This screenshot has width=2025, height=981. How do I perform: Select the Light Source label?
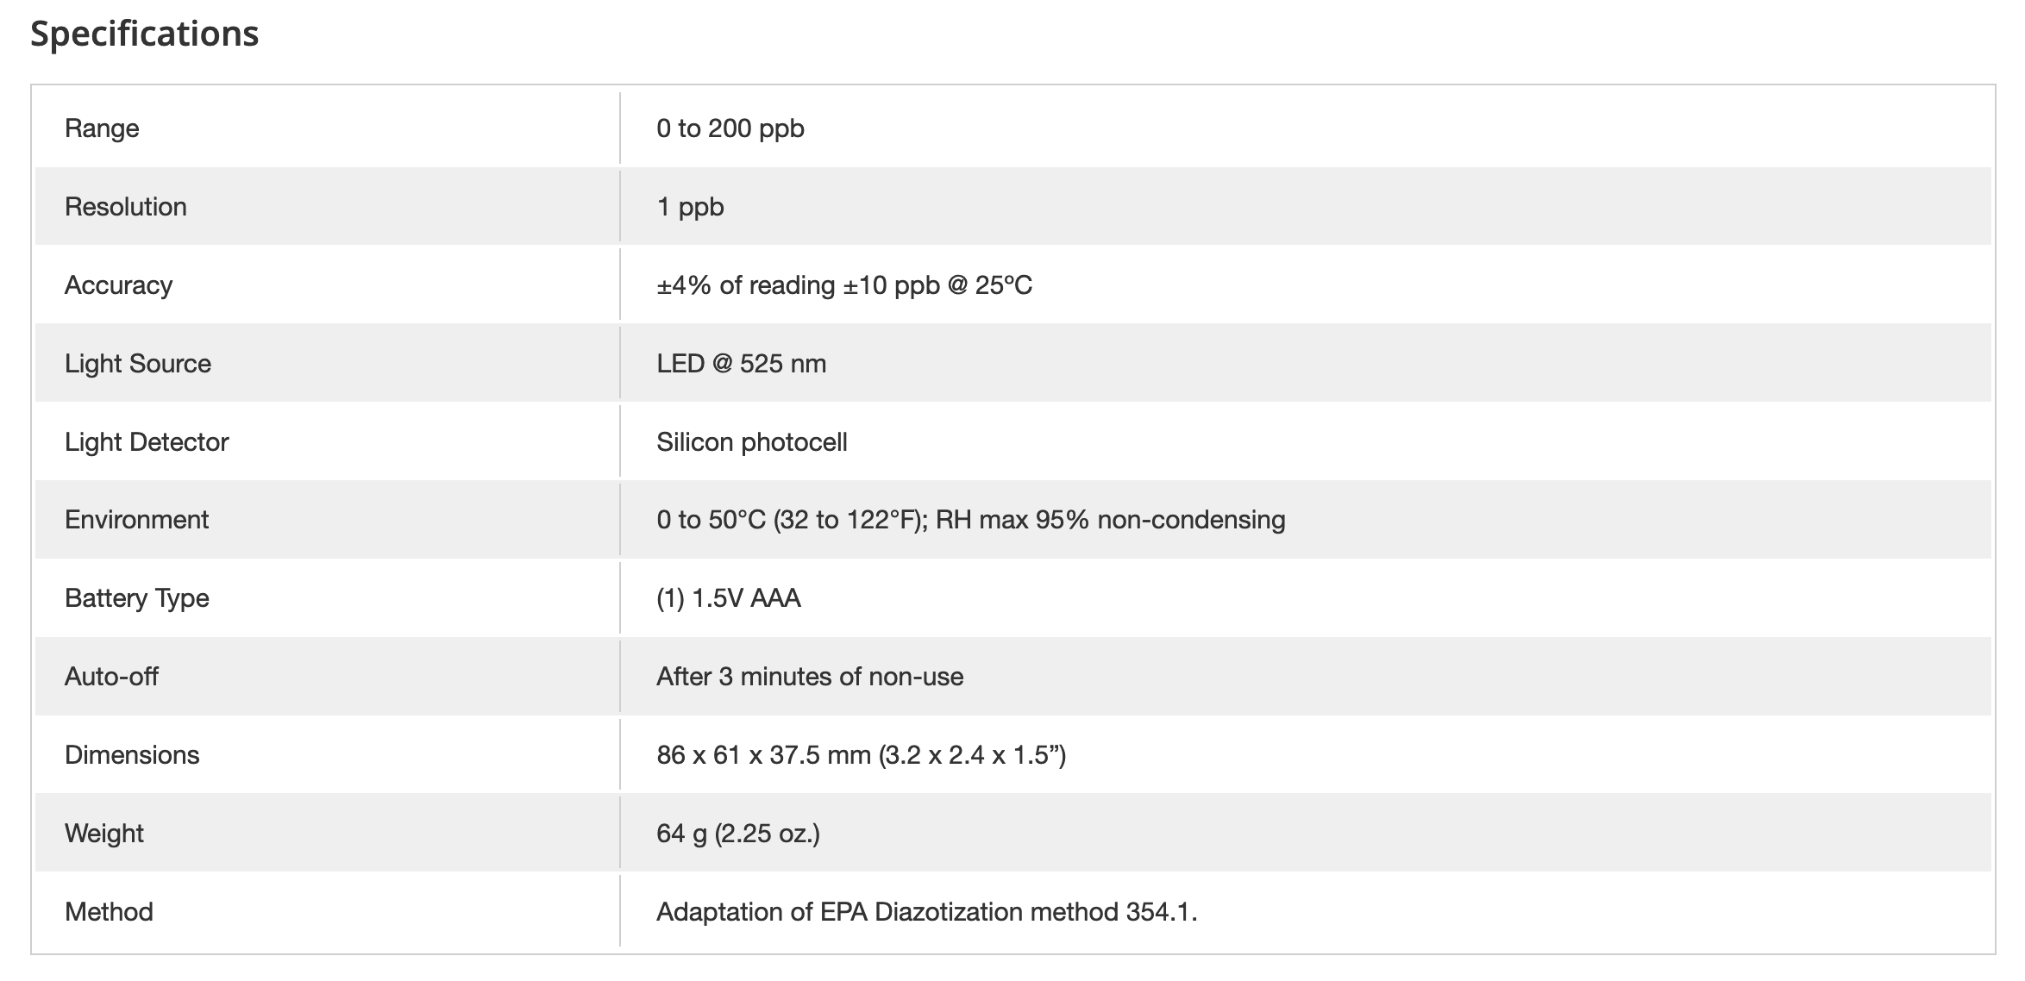pyautogui.click(x=138, y=364)
